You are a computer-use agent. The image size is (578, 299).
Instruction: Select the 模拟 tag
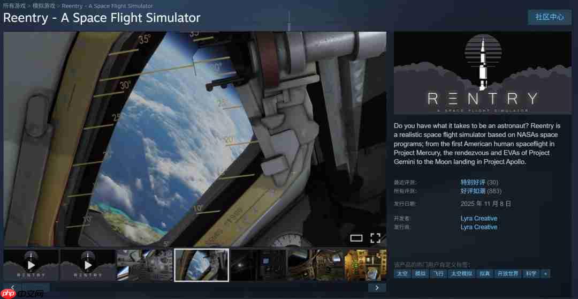pos(420,273)
